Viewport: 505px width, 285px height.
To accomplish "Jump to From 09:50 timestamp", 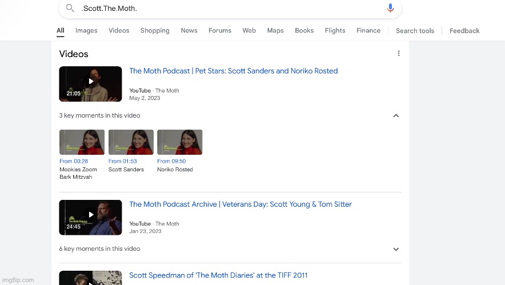I will (171, 161).
